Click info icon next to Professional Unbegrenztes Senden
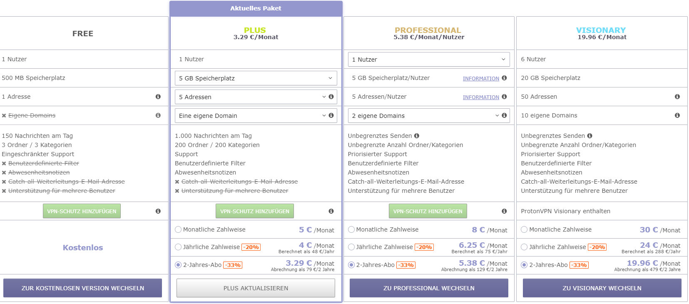Screen dimensions: 689x304 [x=417, y=136]
